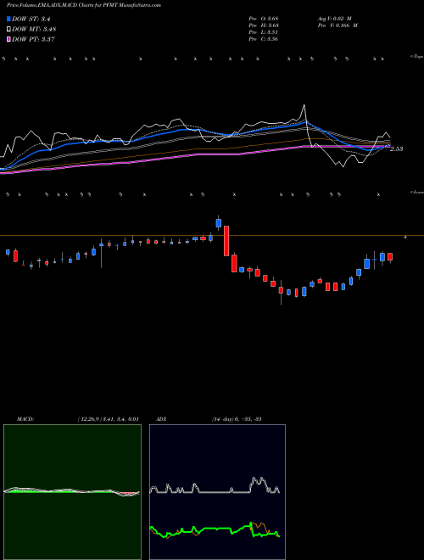Image resolution: width=424 pixels, height=560 pixels.
Task: Select the 'DOW ST: 3.4' legend label
Action: (x=31, y=19)
